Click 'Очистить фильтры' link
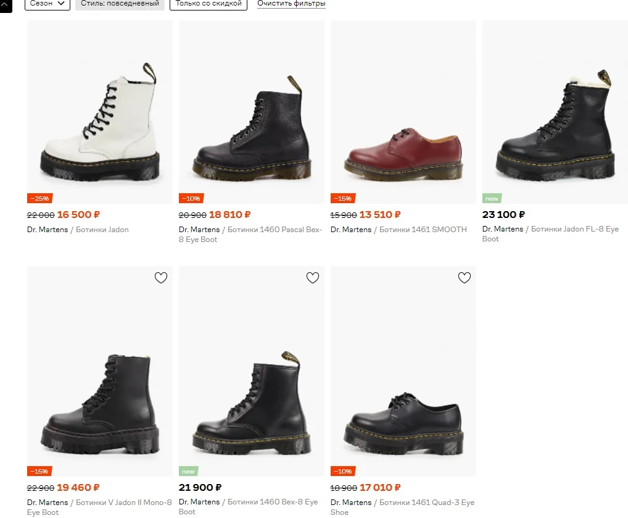This screenshot has width=628, height=518. pos(291,4)
